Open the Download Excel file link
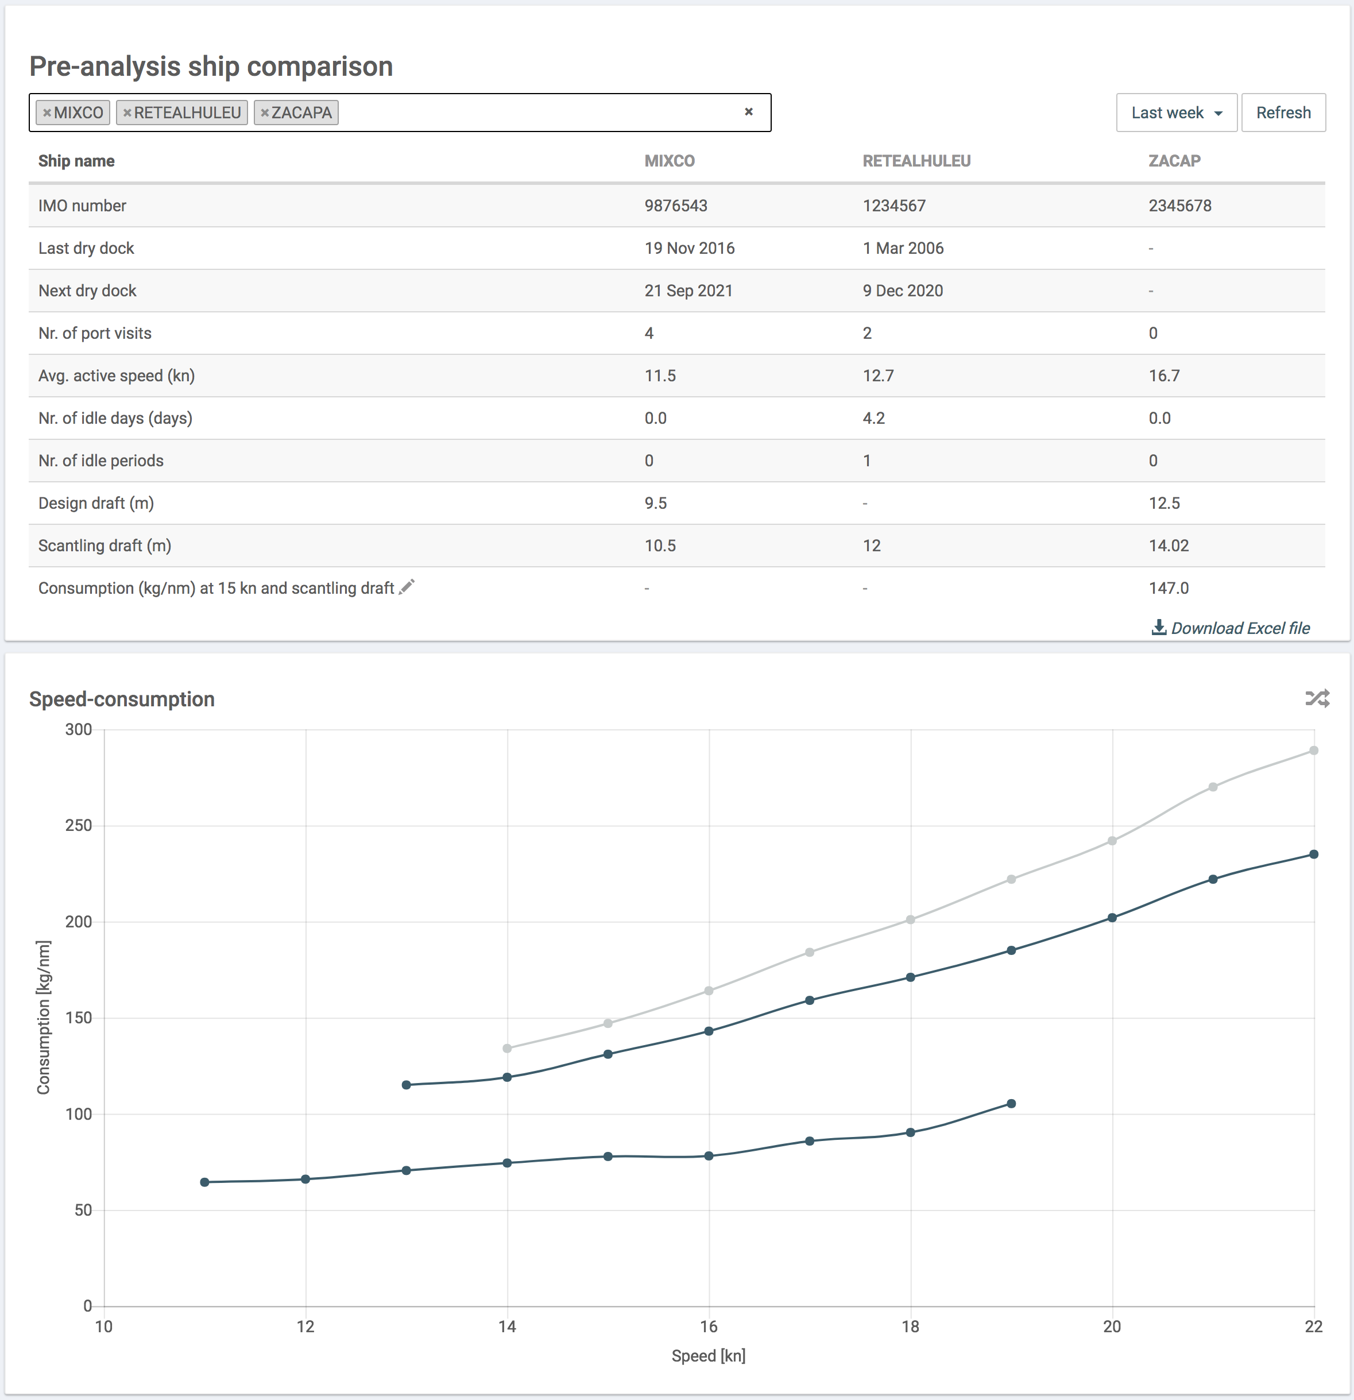This screenshot has width=1354, height=1400. coord(1240,628)
